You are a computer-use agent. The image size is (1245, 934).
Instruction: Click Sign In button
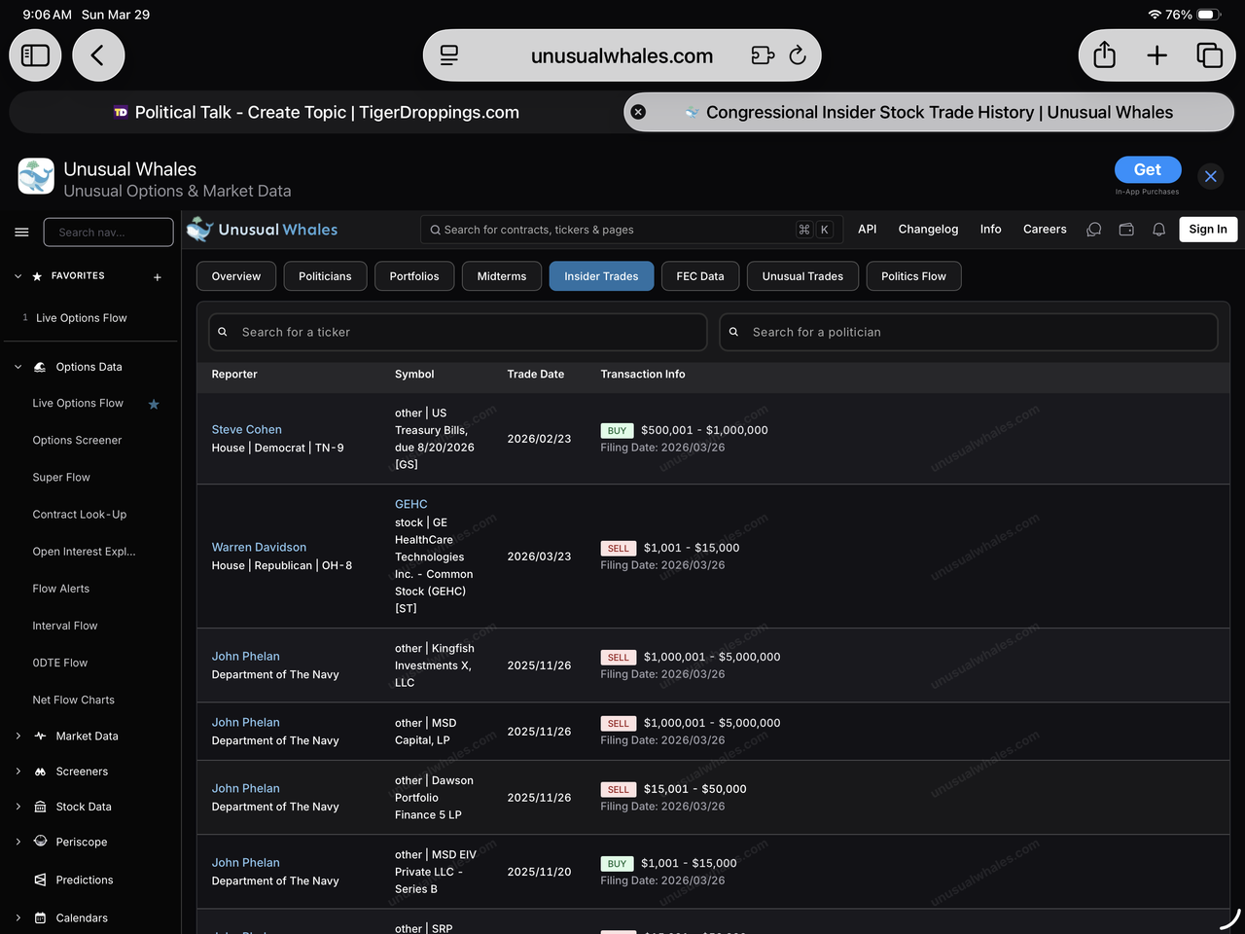tap(1208, 229)
